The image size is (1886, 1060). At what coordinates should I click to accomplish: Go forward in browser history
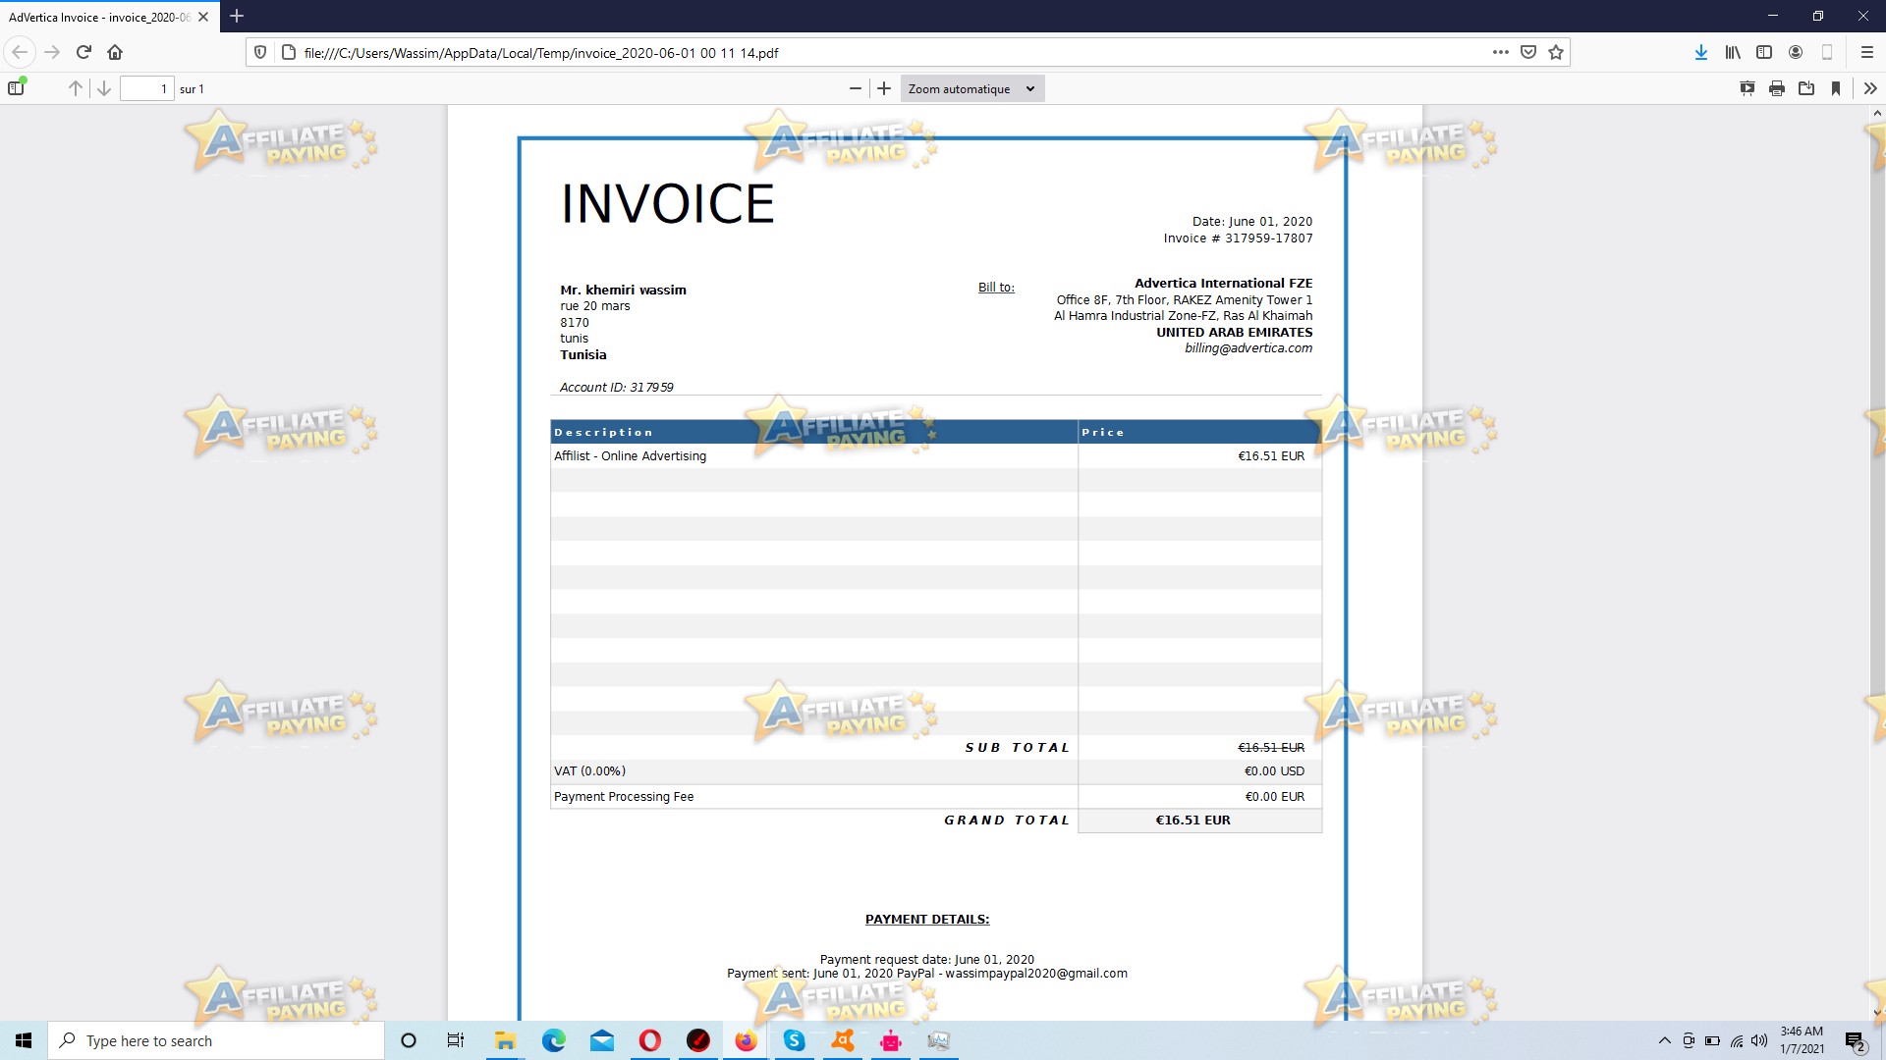coord(52,52)
